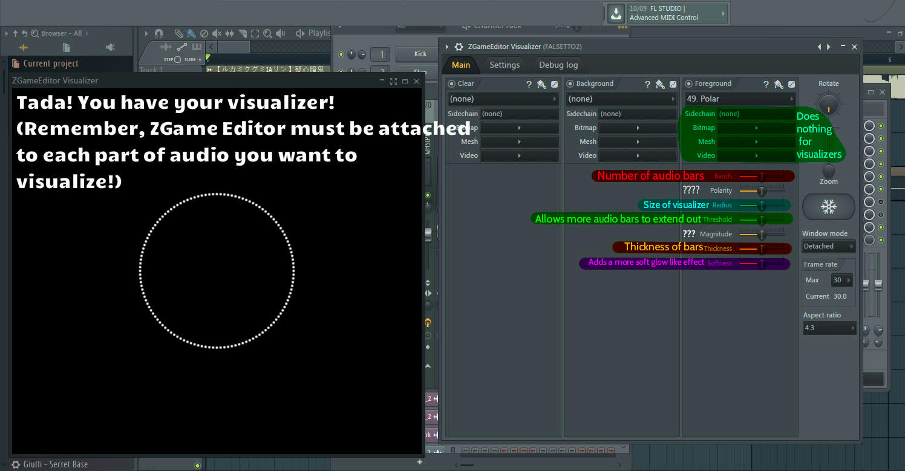The width and height of the screenshot is (905, 471).
Task: Select the zoom magnifier tool in the toolbar
Action: pyautogui.click(x=268, y=33)
